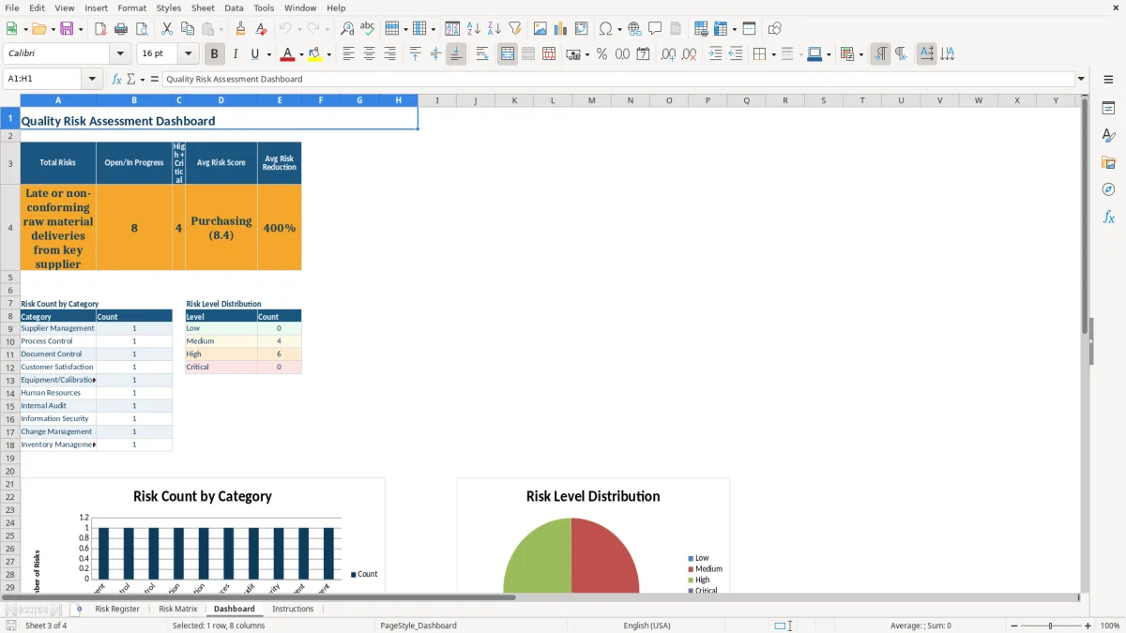Image resolution: width=1126 pixels, height=633 pixels.
Task: Click the Insert Special Character omega icon
Action: 605,28
